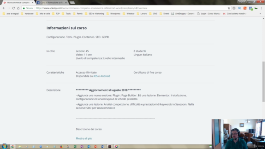Open File Explorer from the taskbar
The width and height of the screenshot is (265, 149).
pyautogui.click(x=20, y=147)
